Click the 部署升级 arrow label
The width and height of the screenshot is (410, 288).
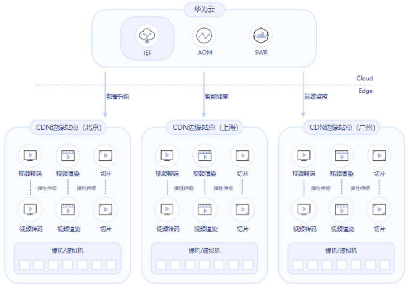tap(118, 97)
